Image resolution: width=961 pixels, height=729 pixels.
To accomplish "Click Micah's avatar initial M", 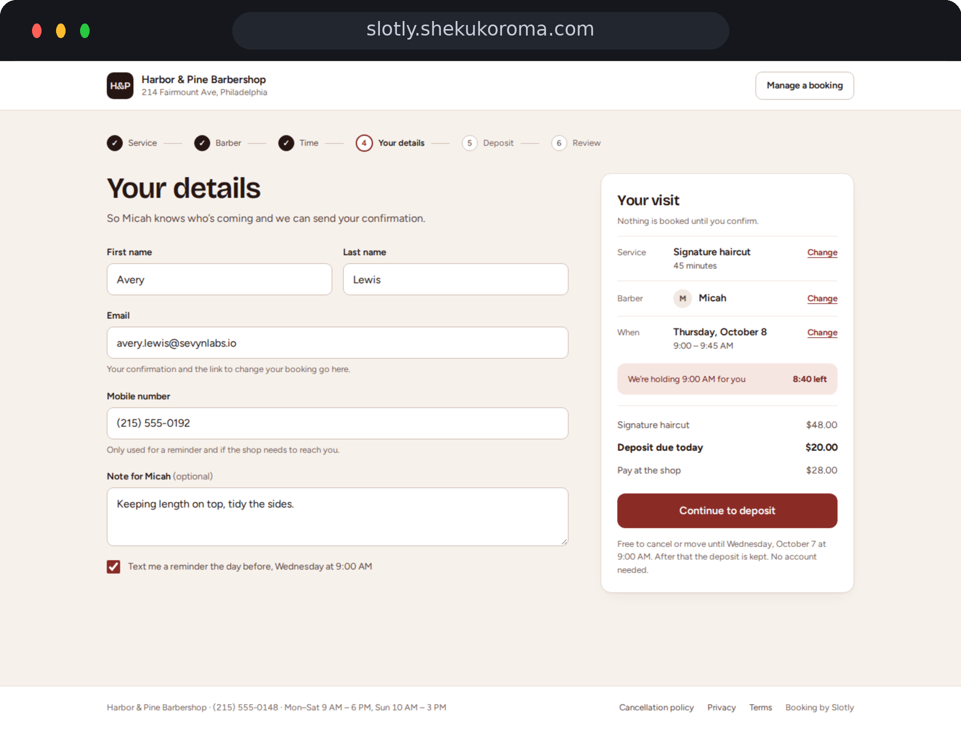I will tap(683, 298).
